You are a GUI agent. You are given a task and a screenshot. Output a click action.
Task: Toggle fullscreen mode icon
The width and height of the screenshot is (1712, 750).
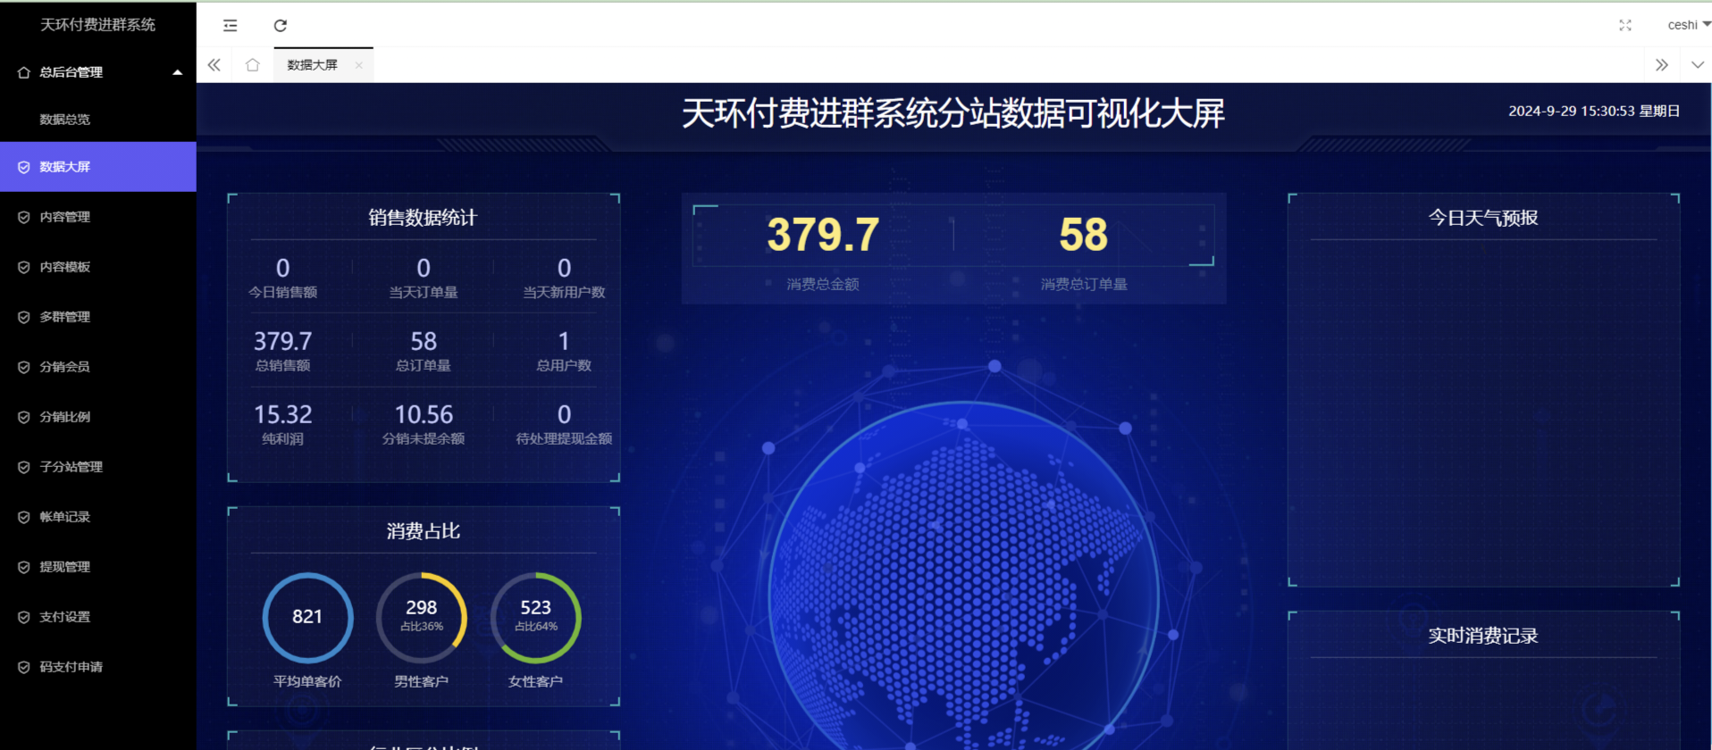coord(1625,25)
